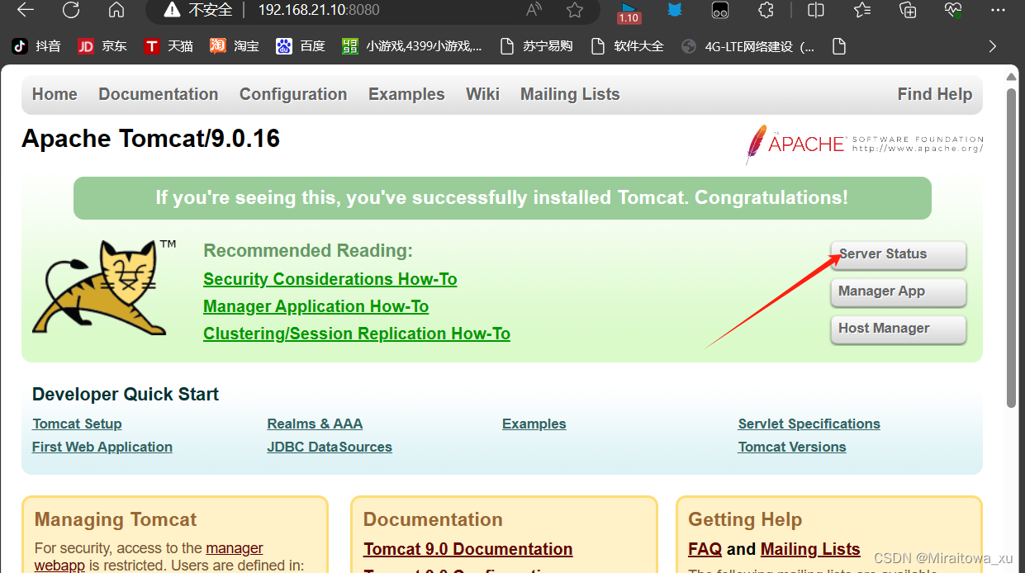
Task: Open Servlet Specifications link
Action: click(809, 424)
